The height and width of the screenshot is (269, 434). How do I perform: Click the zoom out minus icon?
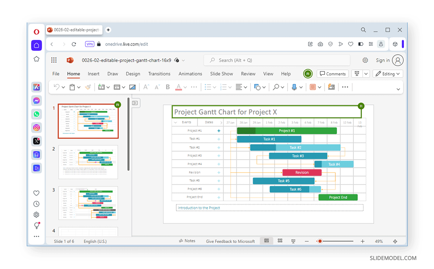coord(307,241)
